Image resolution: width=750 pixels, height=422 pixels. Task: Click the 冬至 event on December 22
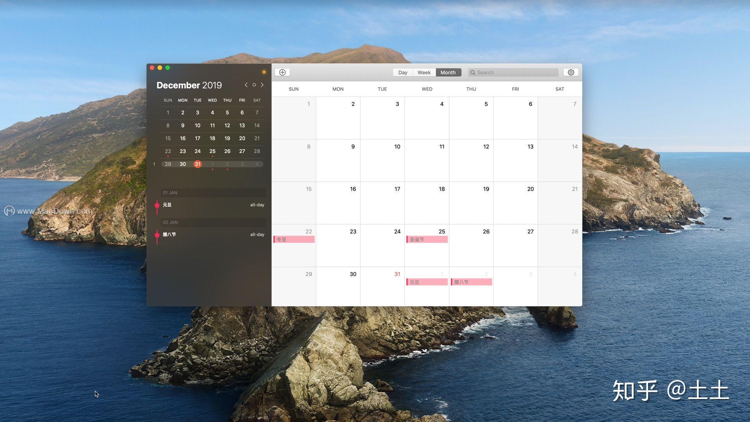point(294,239)
